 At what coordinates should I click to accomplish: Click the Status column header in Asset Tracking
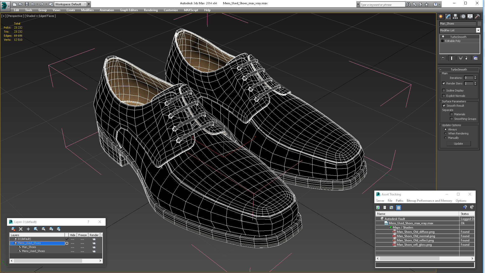467,214
